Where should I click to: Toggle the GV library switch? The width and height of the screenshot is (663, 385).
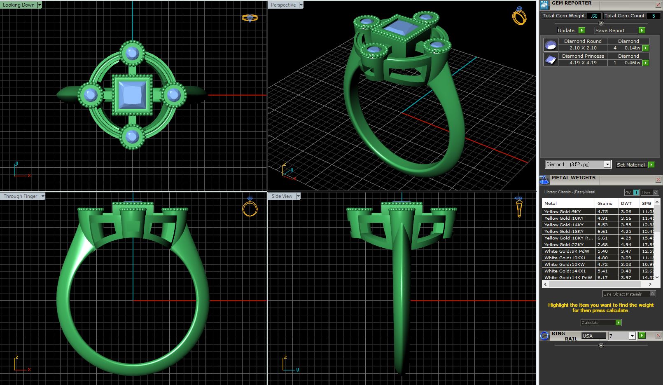632,192
